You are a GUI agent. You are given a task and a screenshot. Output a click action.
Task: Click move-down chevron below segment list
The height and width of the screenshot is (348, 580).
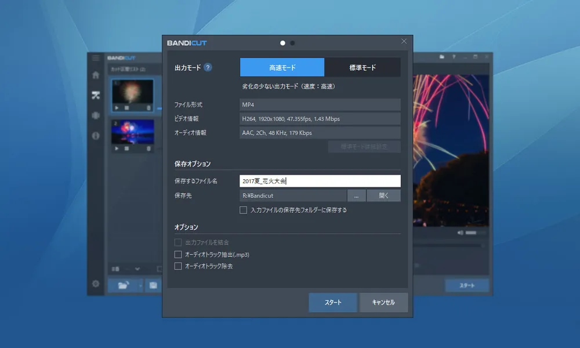pos(137,269)
